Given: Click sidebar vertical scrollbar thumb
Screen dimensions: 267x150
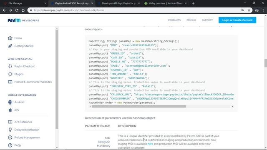Looking at the screenshot, I should click(x=57, y=79).
